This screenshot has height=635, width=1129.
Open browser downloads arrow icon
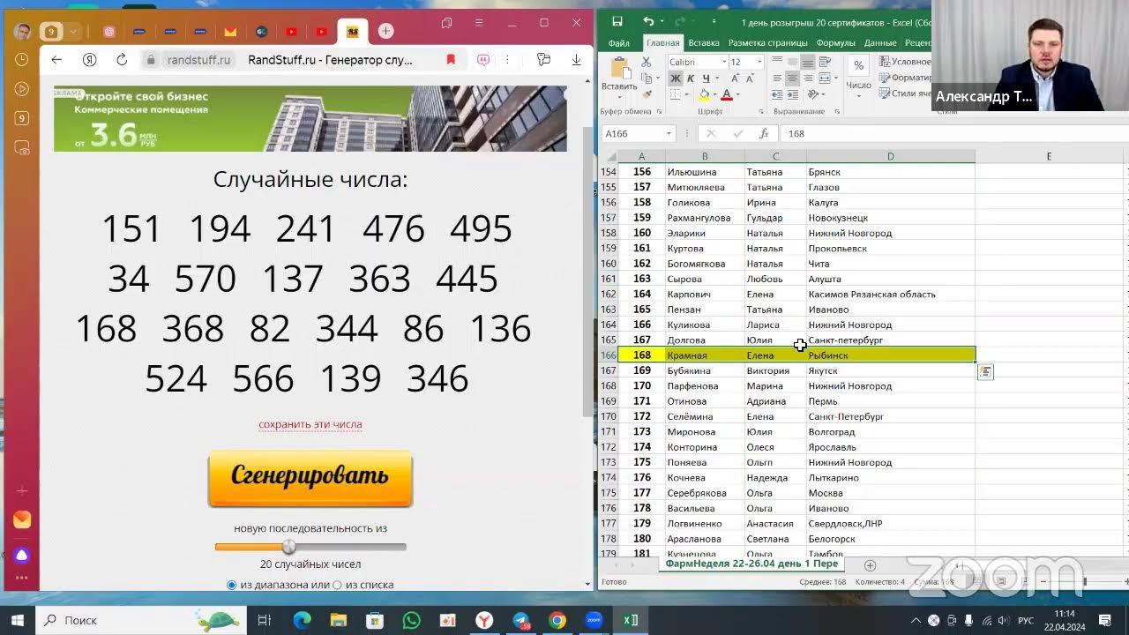pos(576,60)
